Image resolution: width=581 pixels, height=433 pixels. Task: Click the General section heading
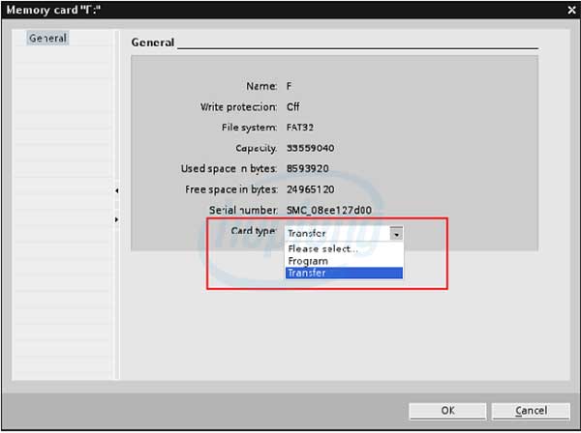coord(153,43)
